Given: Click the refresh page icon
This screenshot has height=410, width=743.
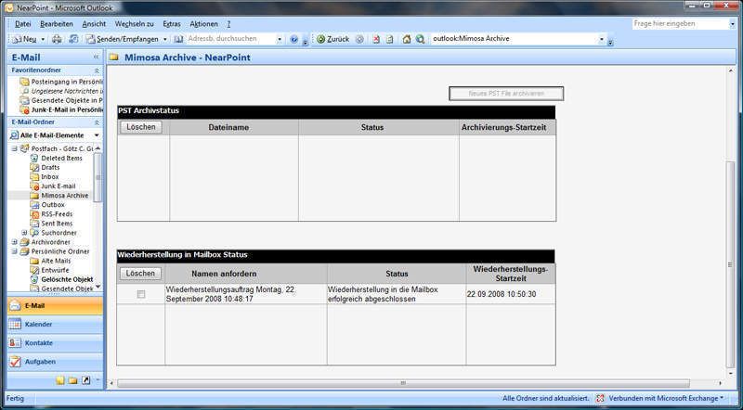Looking at the screenshot, I should 390,39.
